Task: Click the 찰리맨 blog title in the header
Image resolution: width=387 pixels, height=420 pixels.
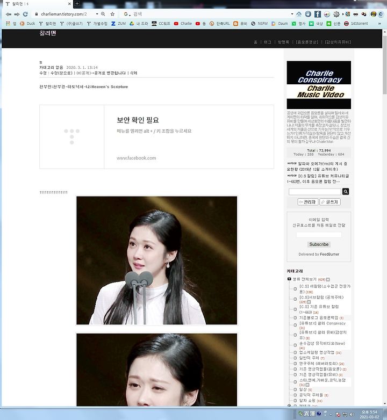Action: coord(48,33)
